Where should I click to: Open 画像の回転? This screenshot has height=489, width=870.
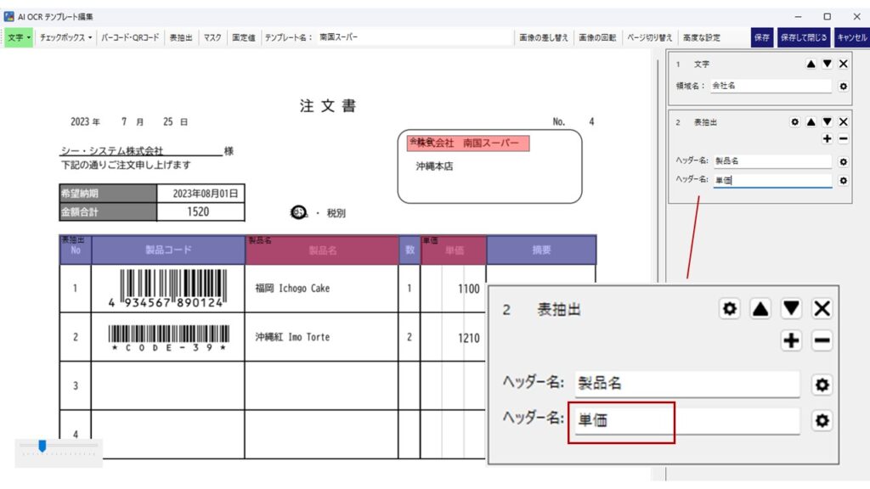pos(597,37)
